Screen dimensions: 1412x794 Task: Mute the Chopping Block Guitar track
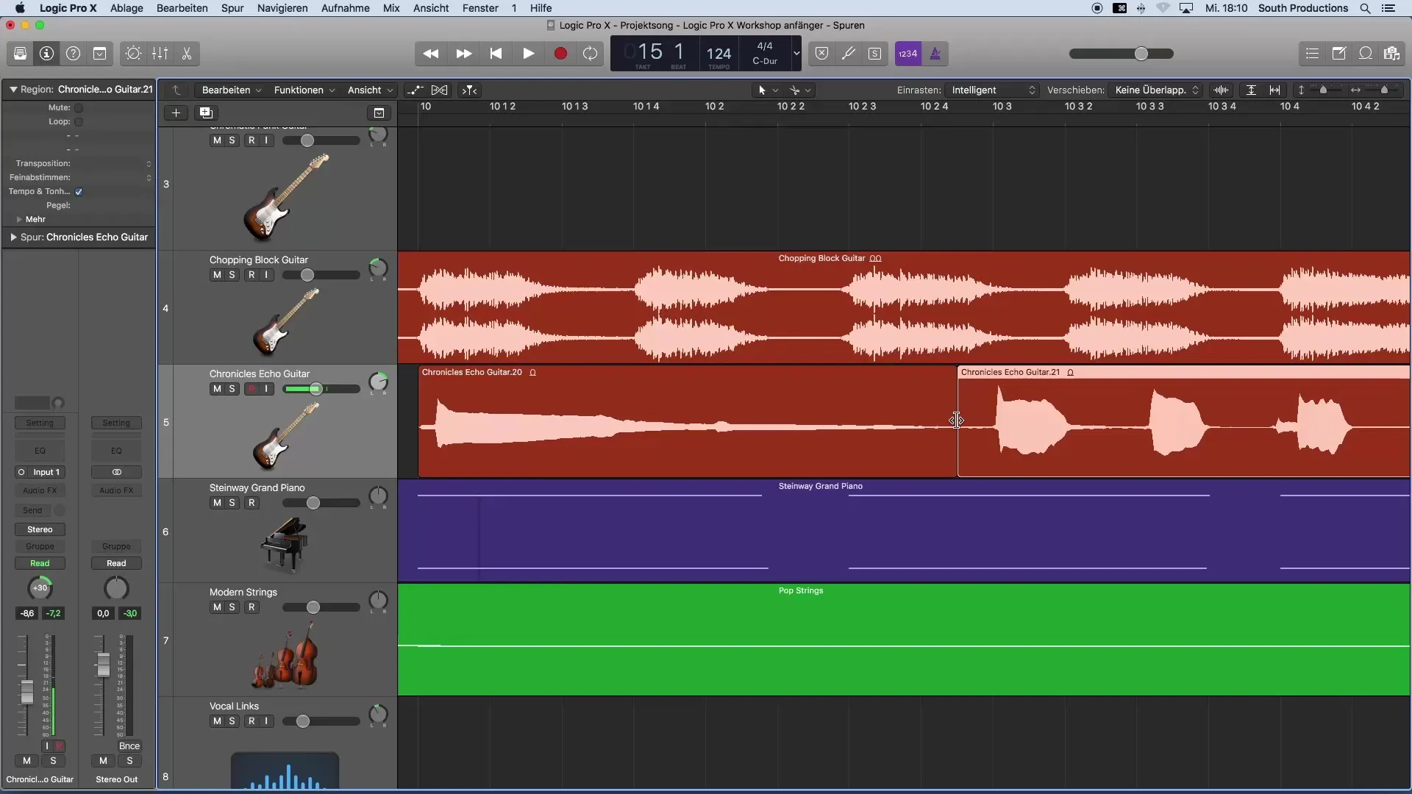216,275
